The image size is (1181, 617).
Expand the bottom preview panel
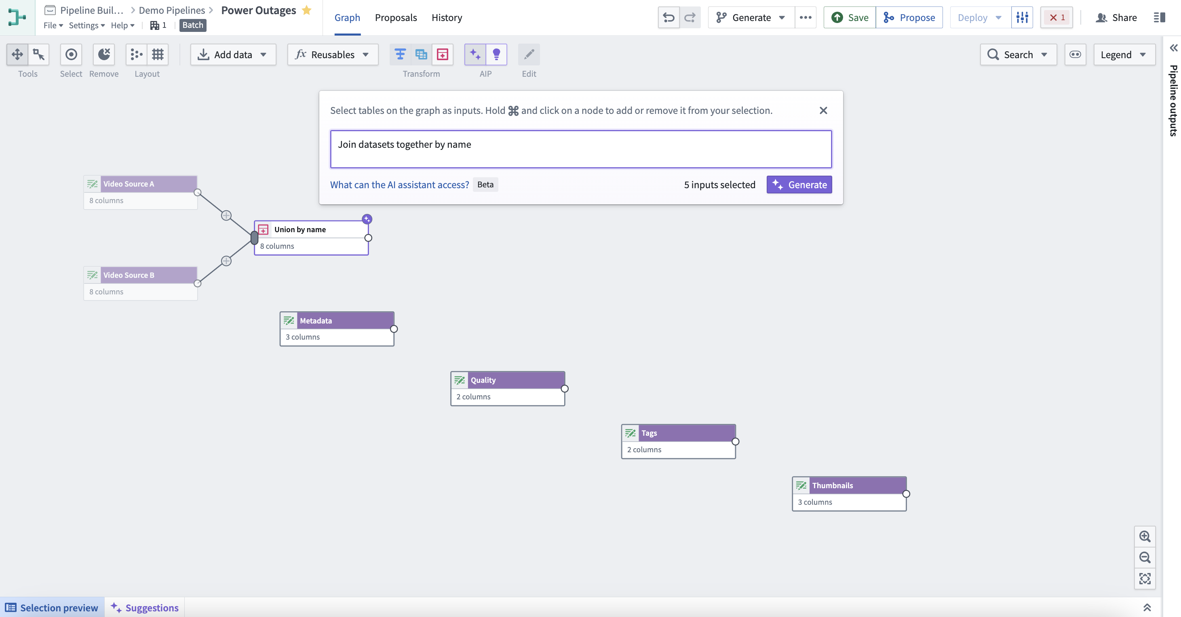coord(1147,607)
